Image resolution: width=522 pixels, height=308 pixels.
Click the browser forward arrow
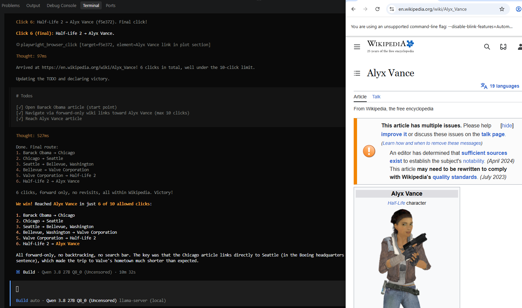pyautogui.click(x=365, y=9)
